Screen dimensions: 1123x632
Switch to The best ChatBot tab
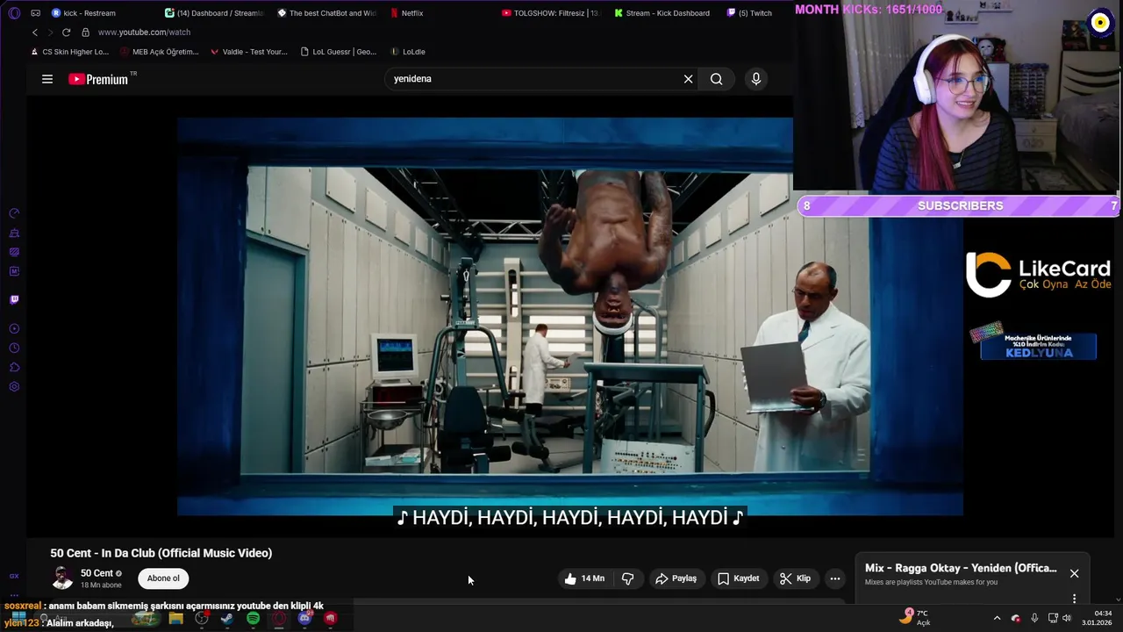point(326,13)
